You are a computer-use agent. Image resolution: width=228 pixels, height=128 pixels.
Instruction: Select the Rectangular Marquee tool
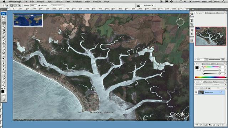4,21
